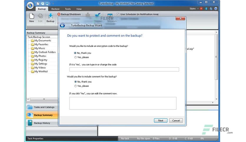Click the quick access Edit copy icon
This screenshot has height=142, width=246.
42,4
